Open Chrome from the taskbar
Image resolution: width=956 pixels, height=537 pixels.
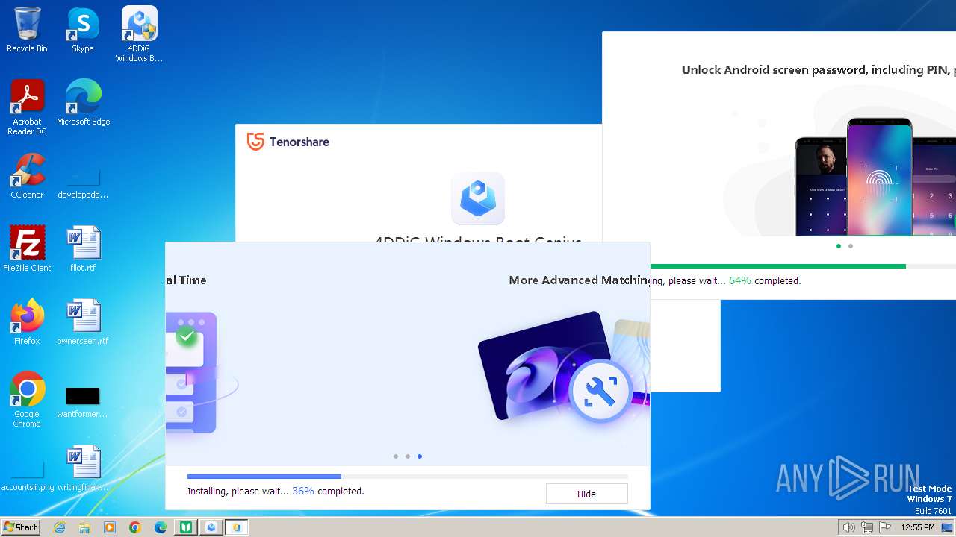coord(135,527)
